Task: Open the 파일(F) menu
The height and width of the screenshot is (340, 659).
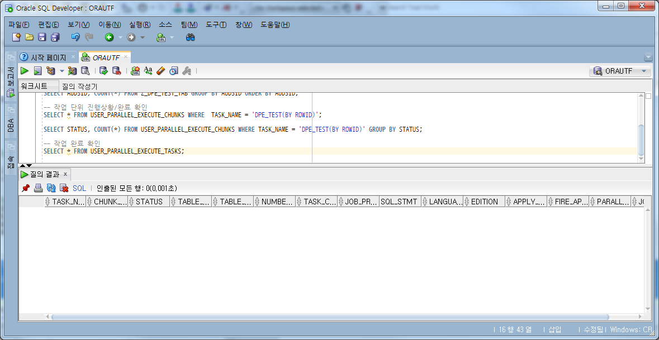Action: click(x=19, y=25)
